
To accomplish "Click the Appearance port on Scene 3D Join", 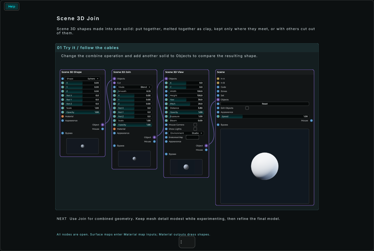I will tap(115, 133).
